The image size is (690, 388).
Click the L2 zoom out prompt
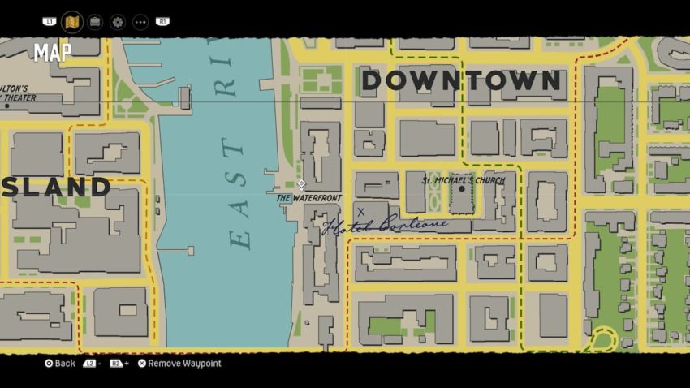click(x=92, y=364)
